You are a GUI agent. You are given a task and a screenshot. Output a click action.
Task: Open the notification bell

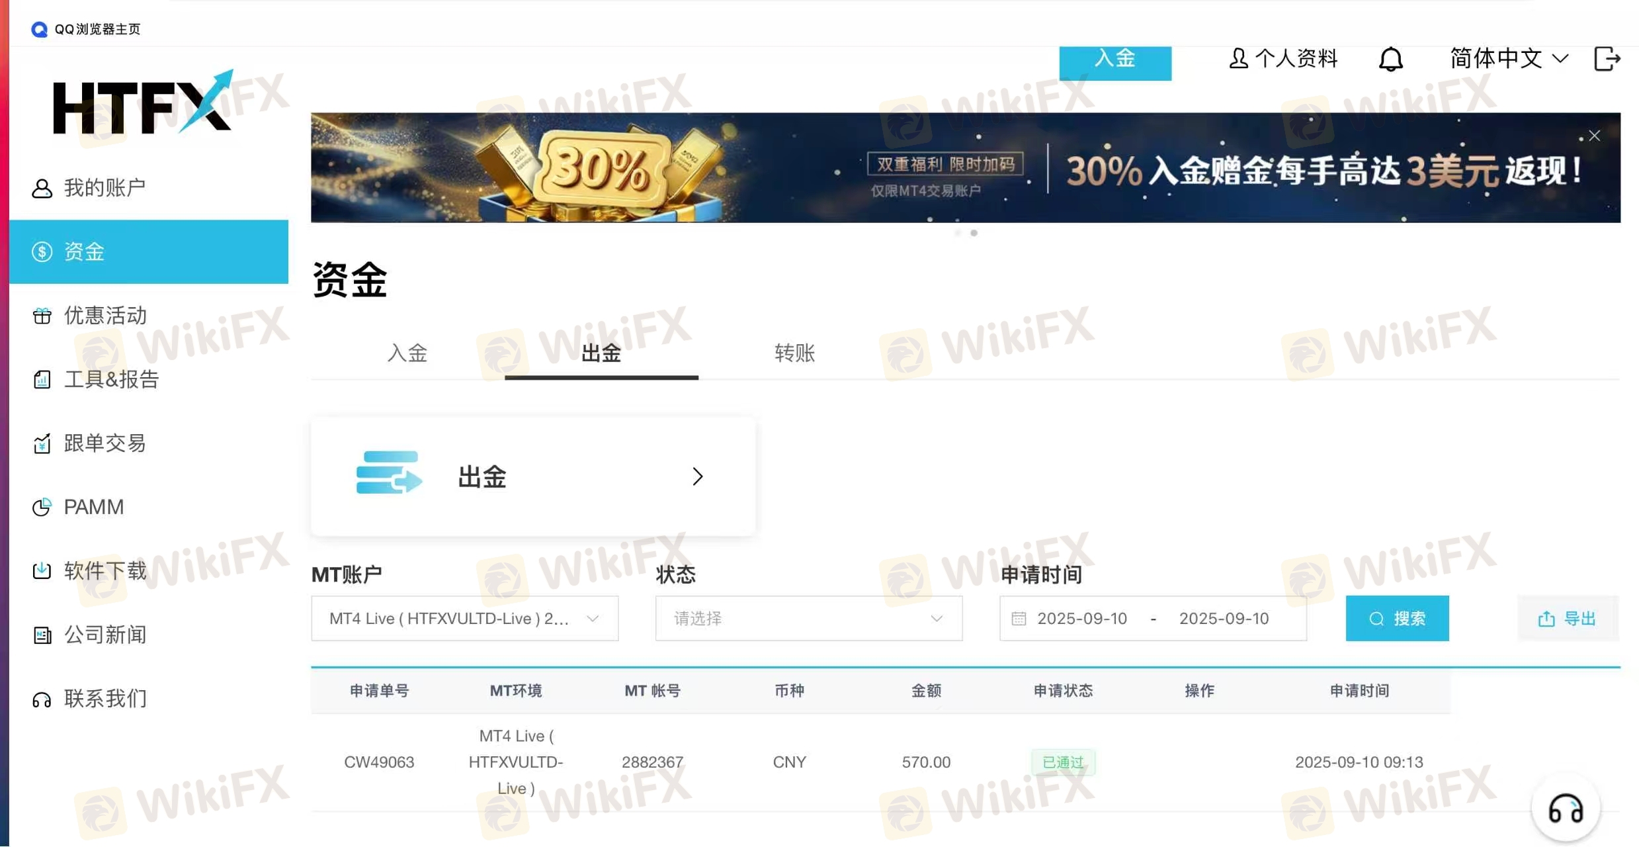(1390, 59)
